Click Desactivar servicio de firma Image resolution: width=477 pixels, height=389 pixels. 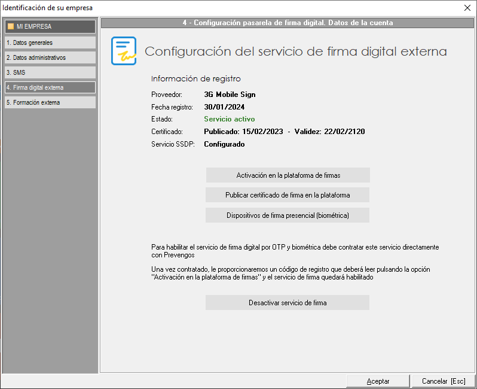pyautogui.click(x=288, y=303)
